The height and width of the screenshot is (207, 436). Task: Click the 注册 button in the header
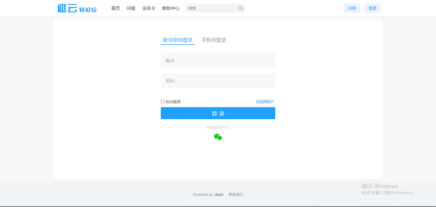point(352,8)
